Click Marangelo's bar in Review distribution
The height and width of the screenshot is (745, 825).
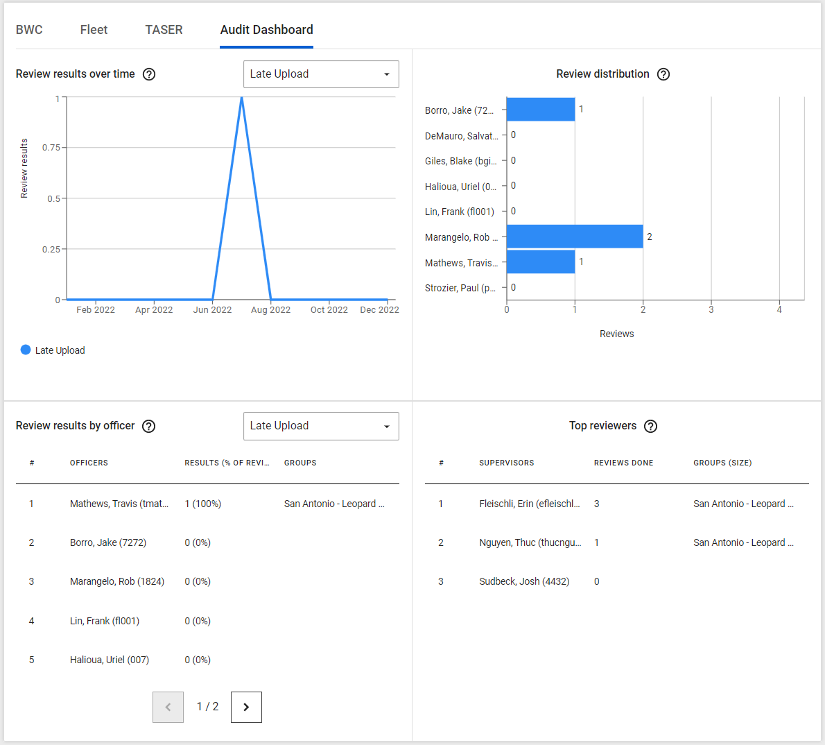(575, 236)
